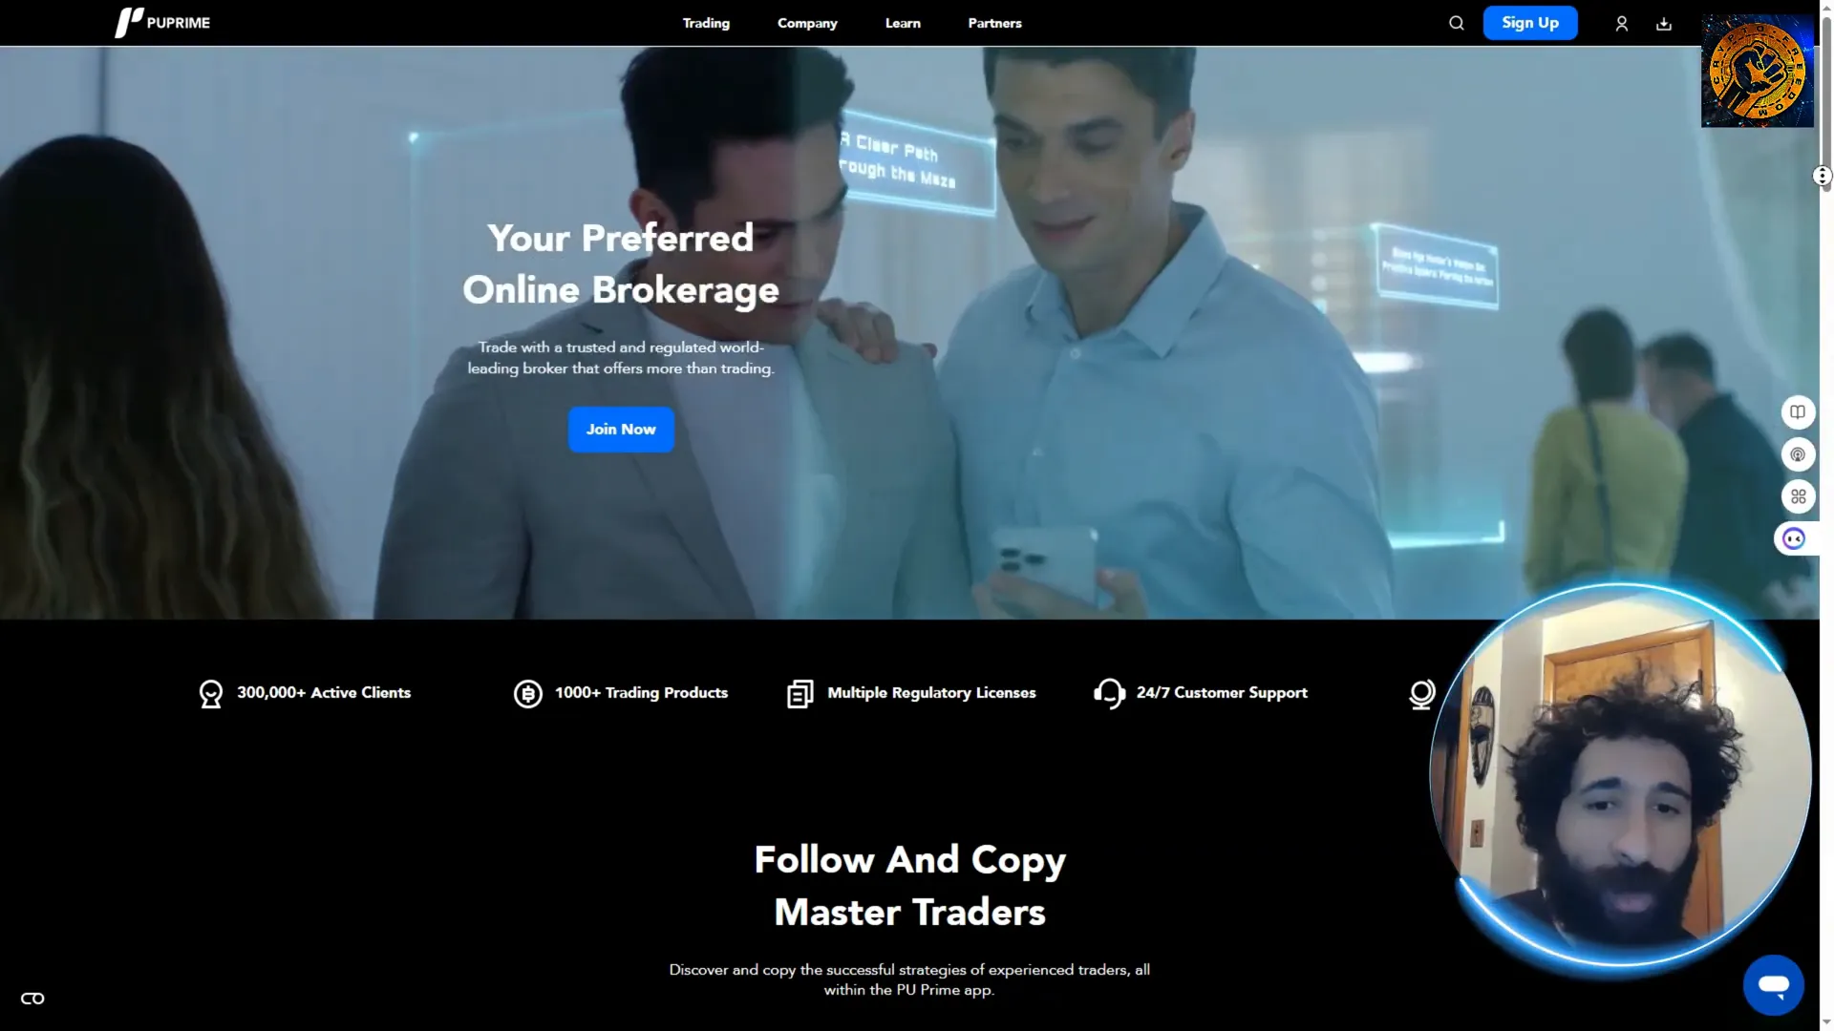Click the crypto coin thumbnail overlay

tap(1757, 72)
